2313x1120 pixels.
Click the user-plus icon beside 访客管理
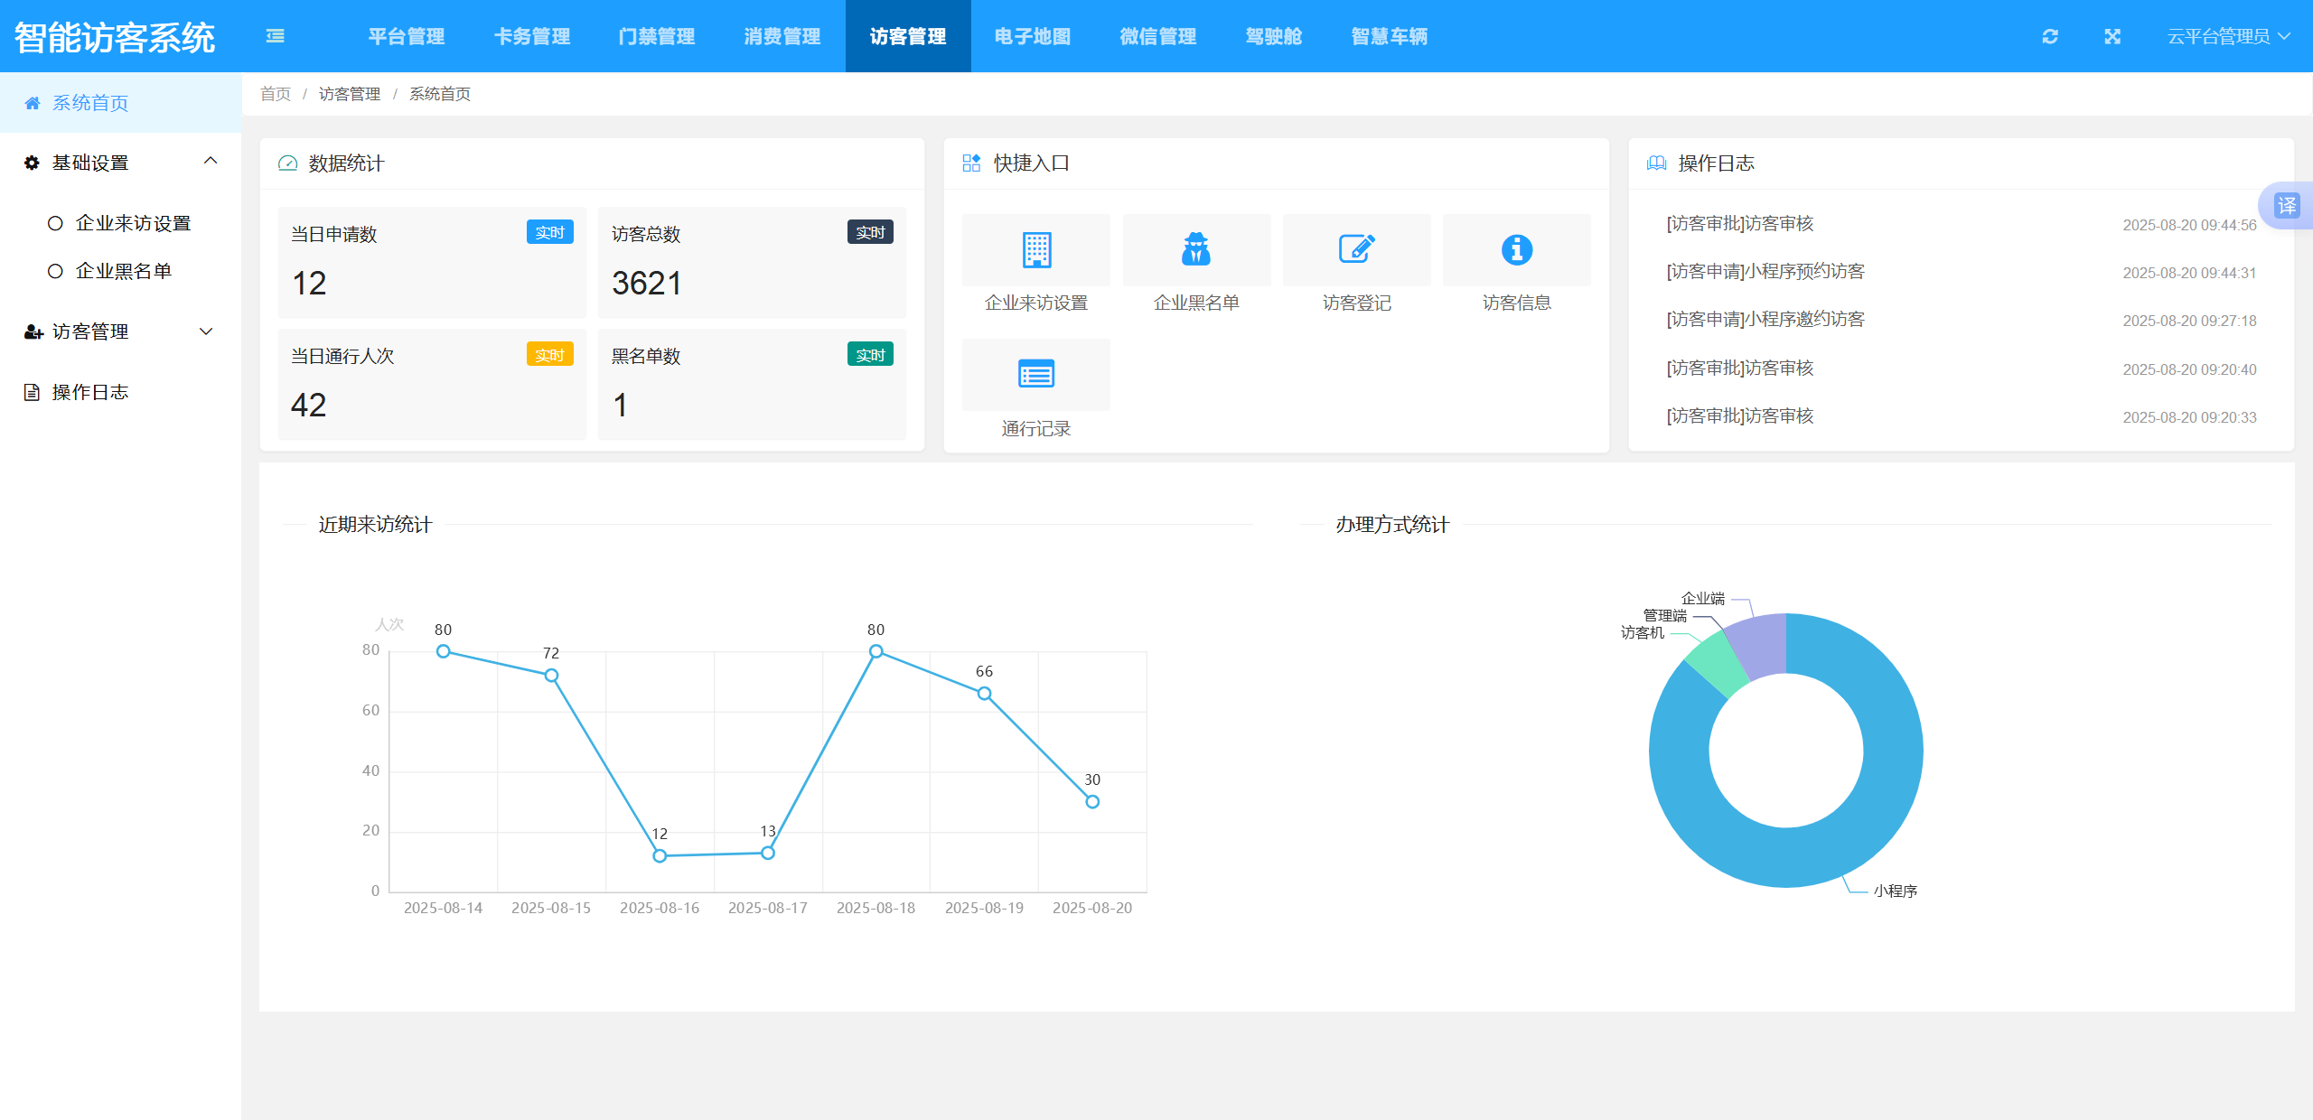pyautogui.click(x=33, y=331)
